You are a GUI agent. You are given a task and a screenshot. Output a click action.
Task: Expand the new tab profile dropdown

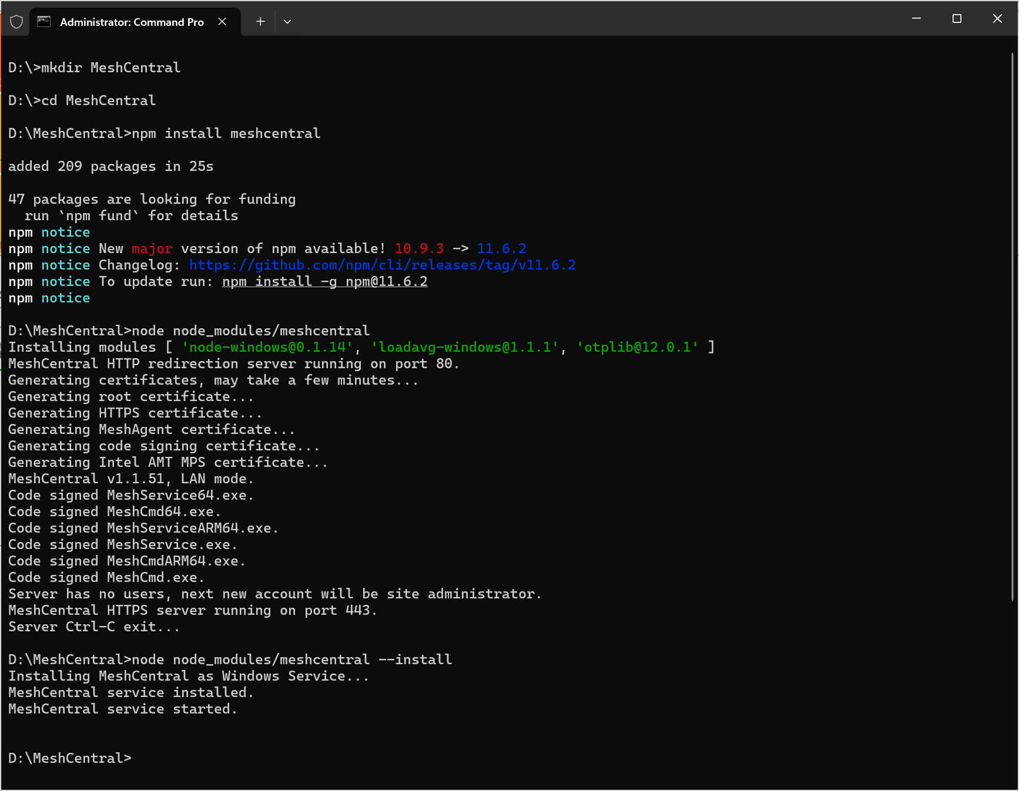[x=287, y=22]
